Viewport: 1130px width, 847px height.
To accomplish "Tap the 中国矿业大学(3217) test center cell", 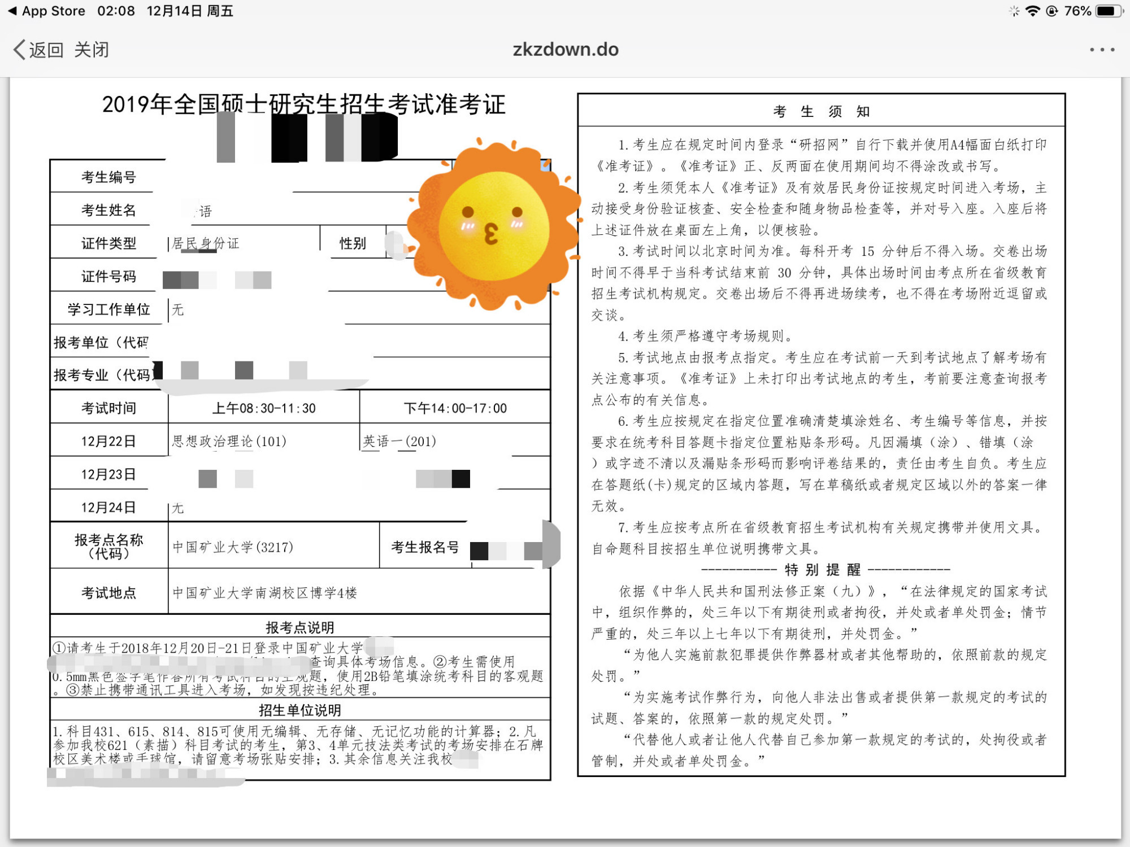I will click(233, 547).
